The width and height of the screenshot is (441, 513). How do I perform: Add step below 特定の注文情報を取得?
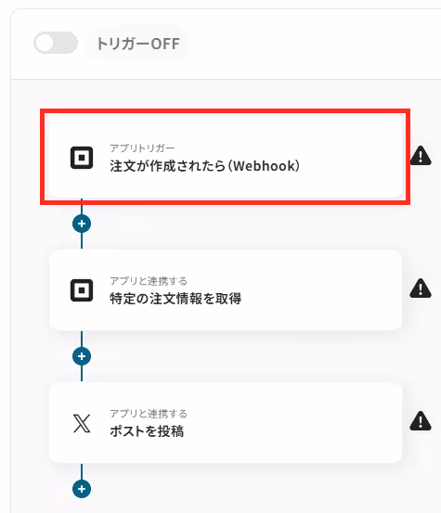(82, 356)
